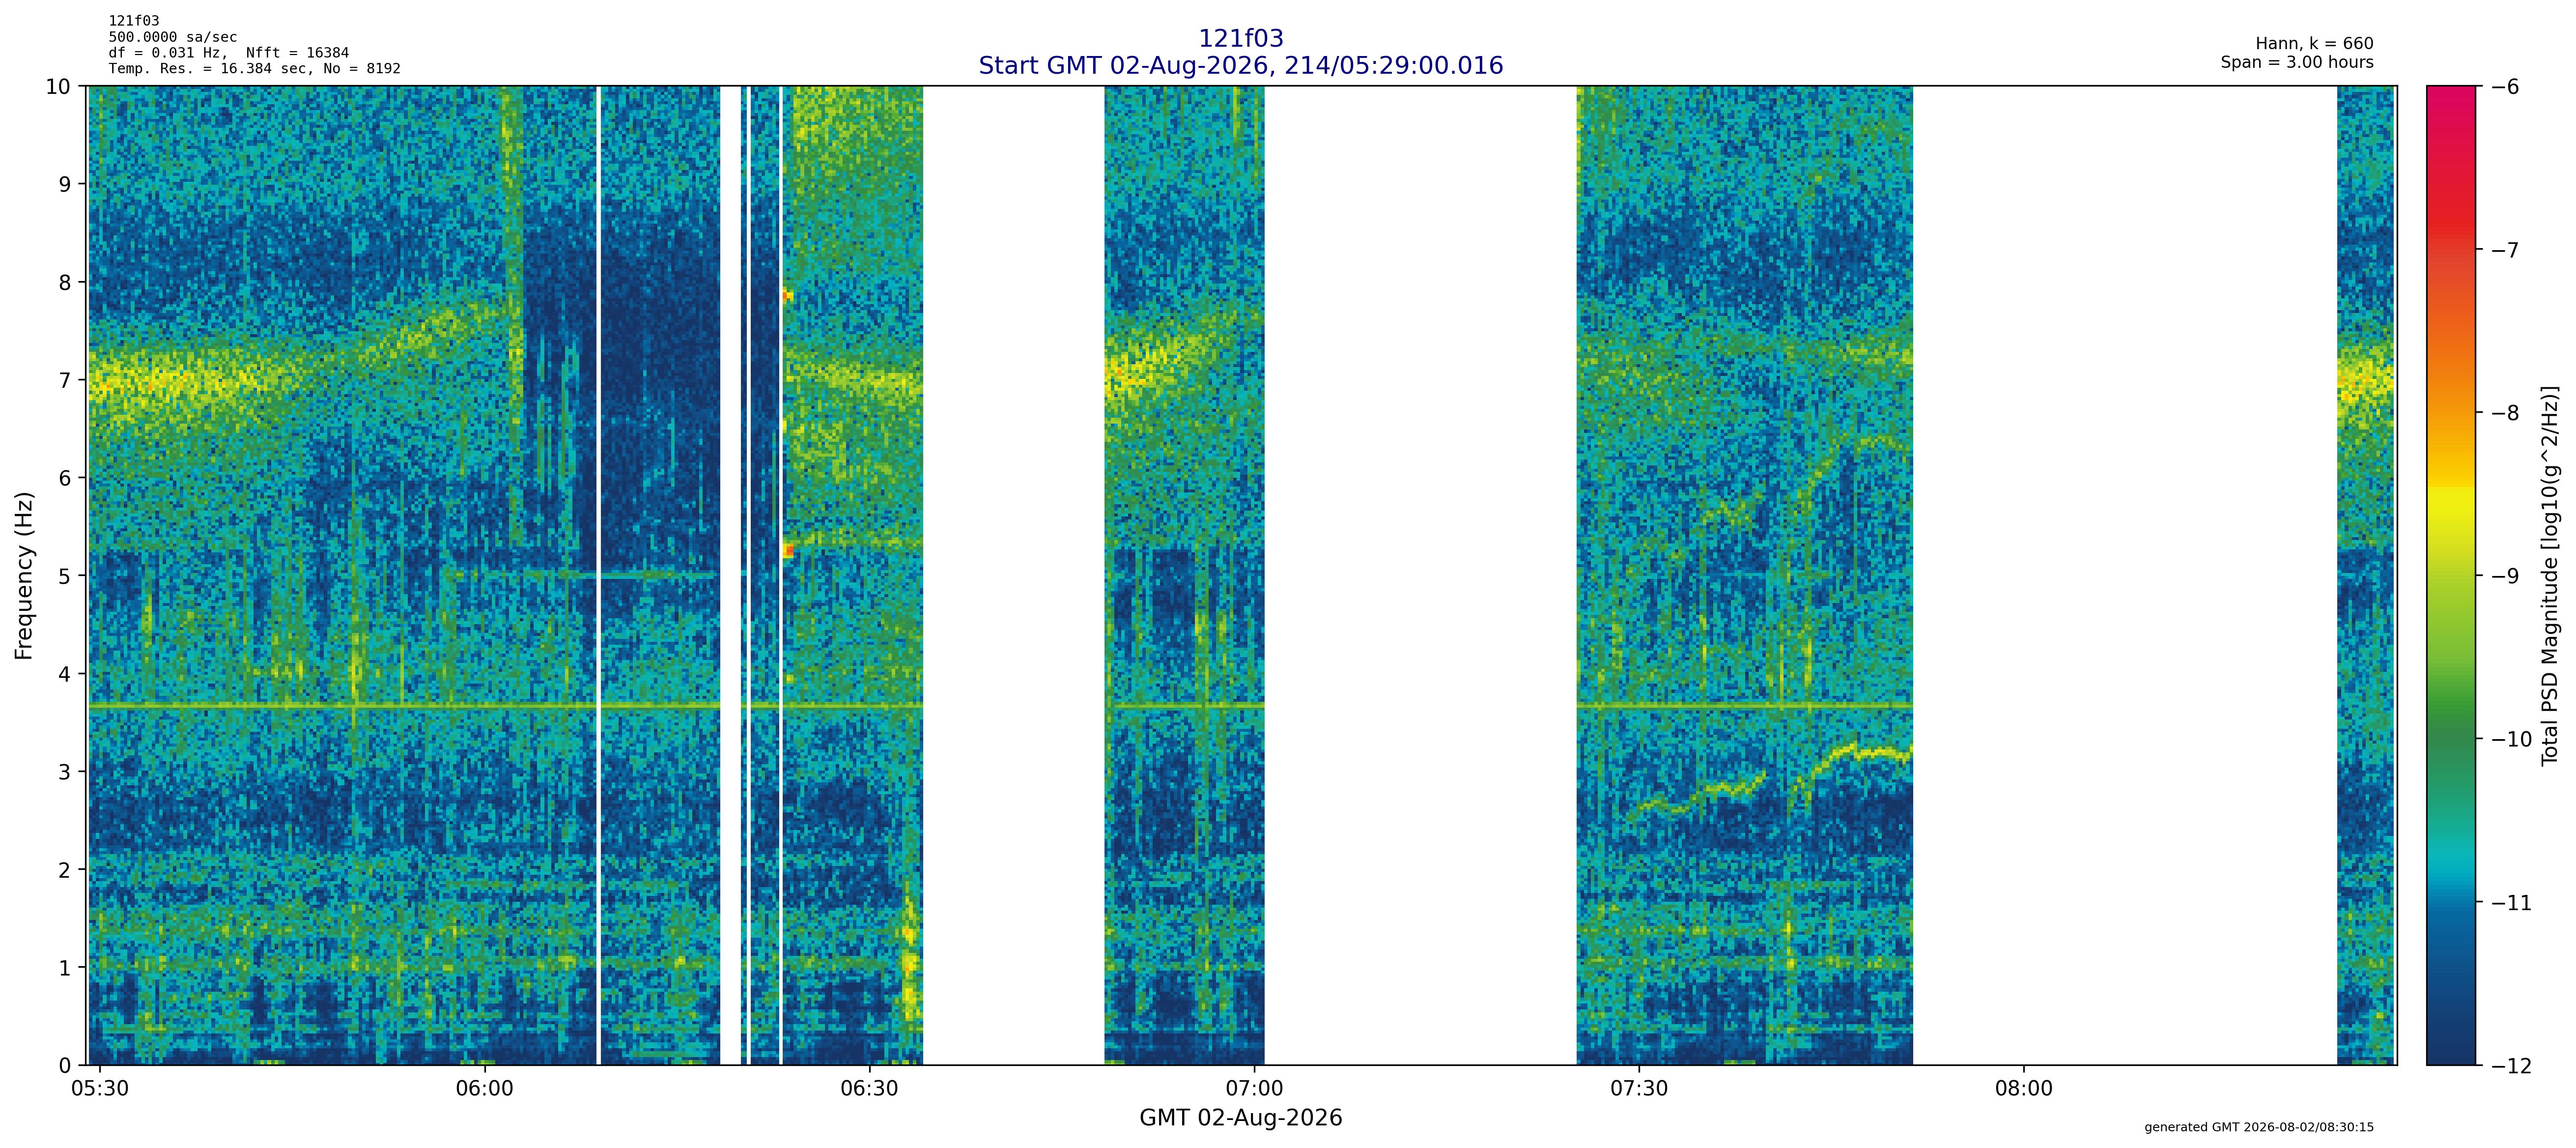Click the colorbar tick label "−7"
Screen dimensions: 2576x1148
pos(2503,250)
